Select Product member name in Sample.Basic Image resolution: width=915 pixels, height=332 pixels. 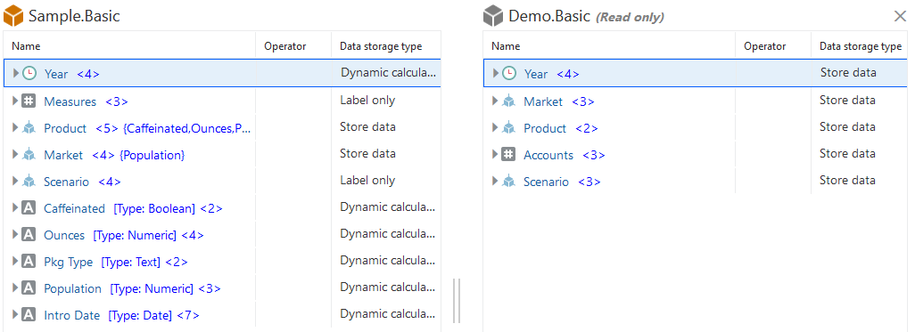65,128
